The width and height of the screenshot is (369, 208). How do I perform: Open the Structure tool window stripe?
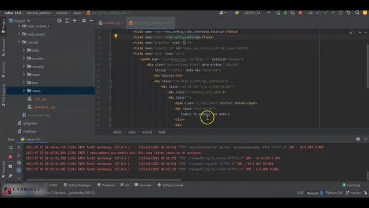click(3, 47)
